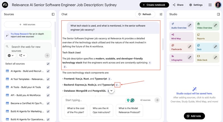Collapse the Studio panel
This screenshot has width=223, height=122.
(x=218, y=14)
